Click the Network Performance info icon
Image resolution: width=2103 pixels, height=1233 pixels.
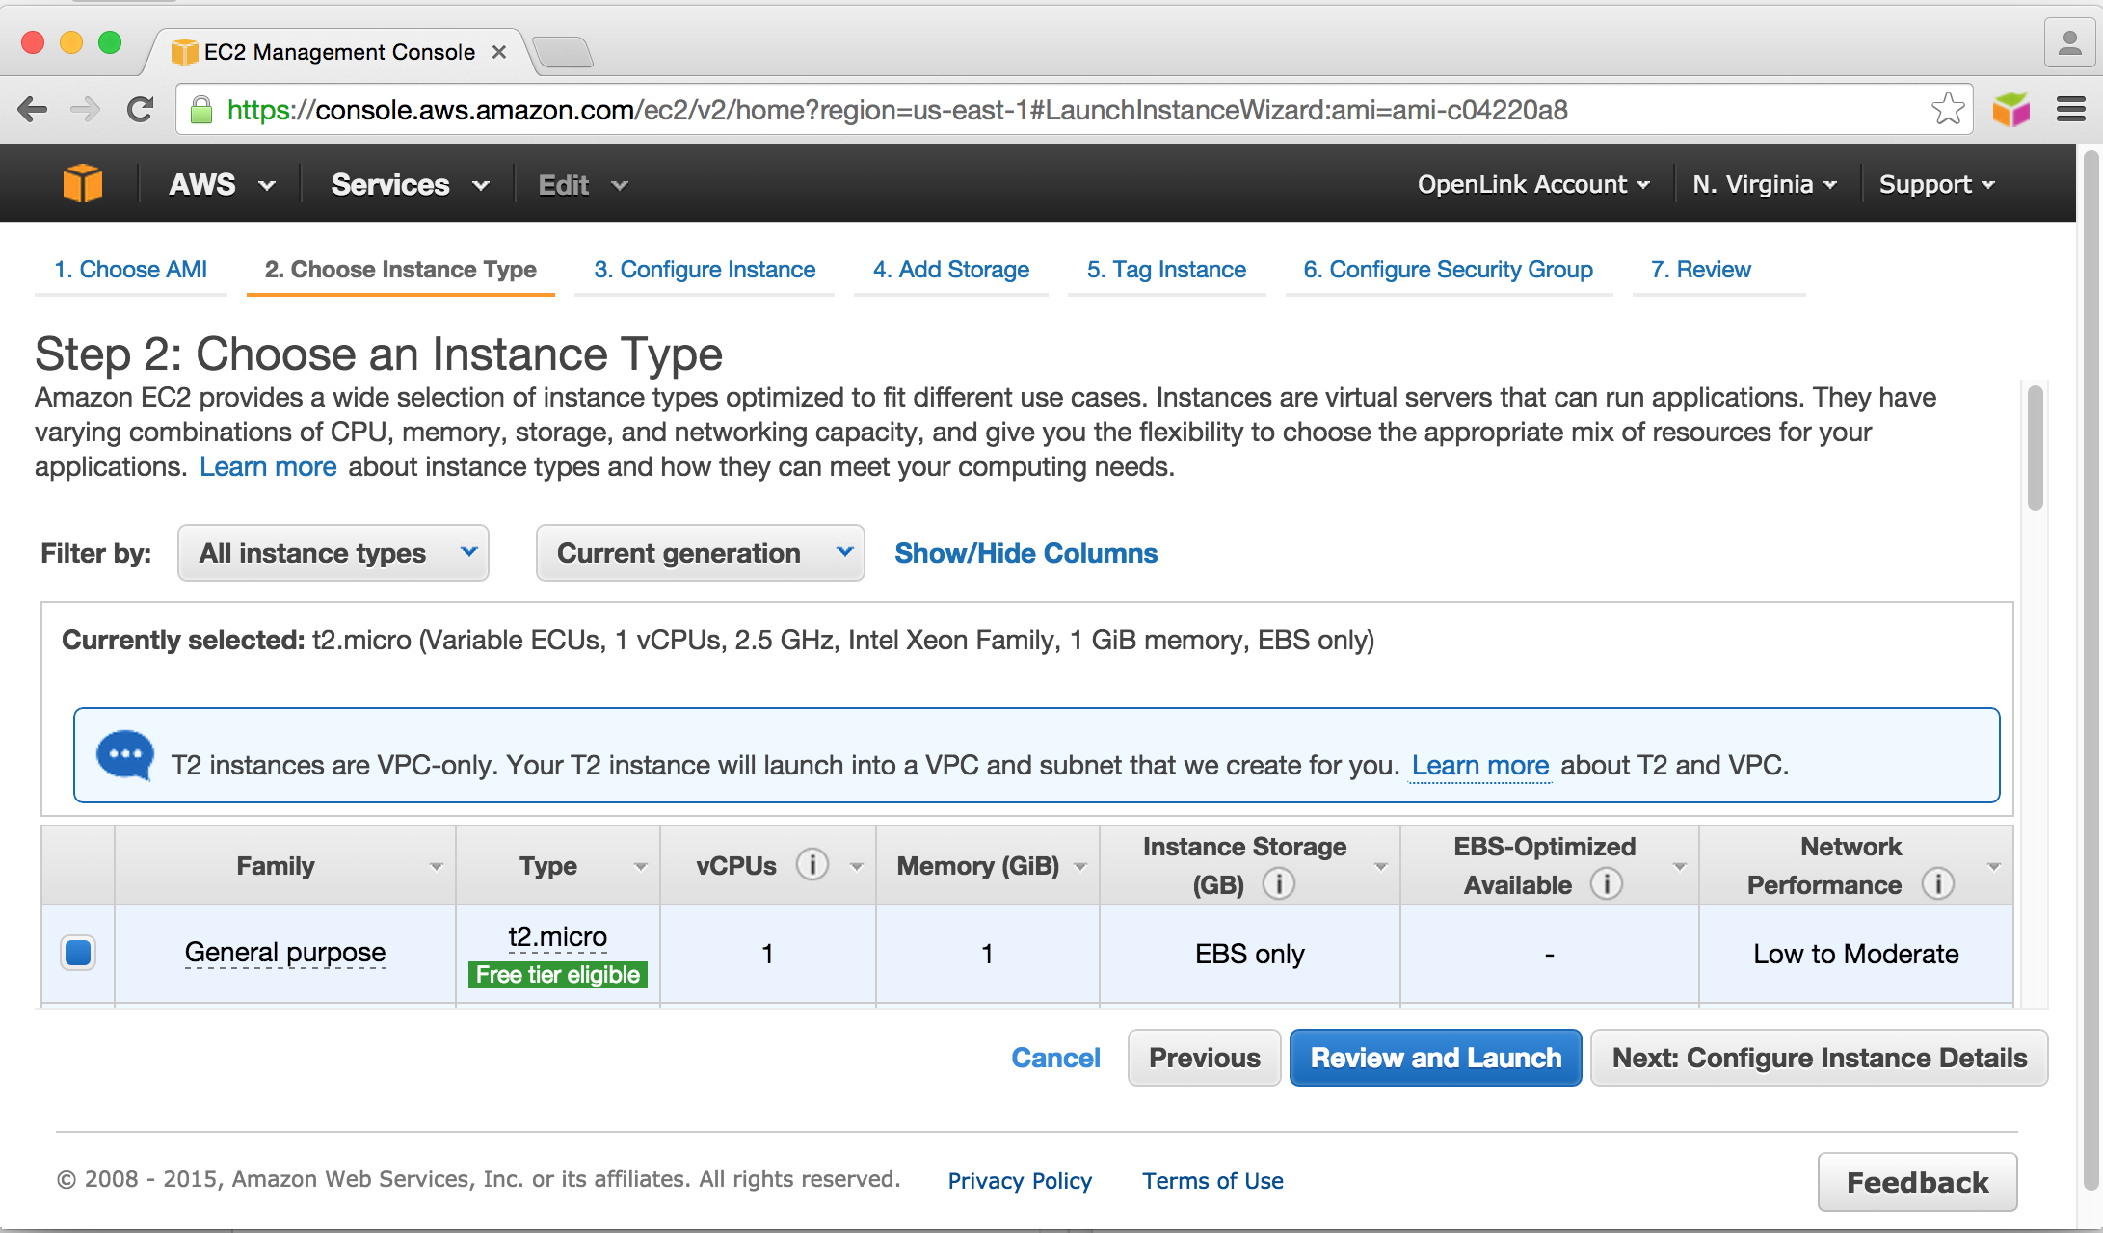tap(1937, 884)
